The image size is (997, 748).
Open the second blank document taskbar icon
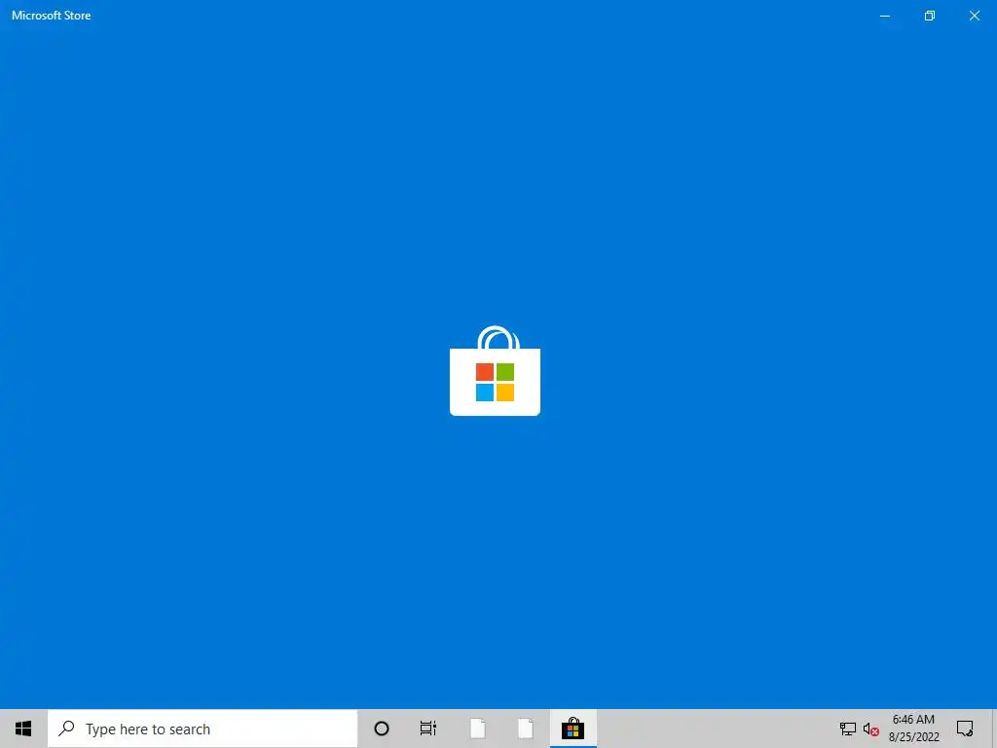[x=525, y=729]
